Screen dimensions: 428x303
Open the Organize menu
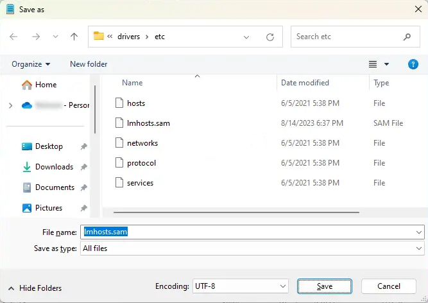tap(31, 64)
